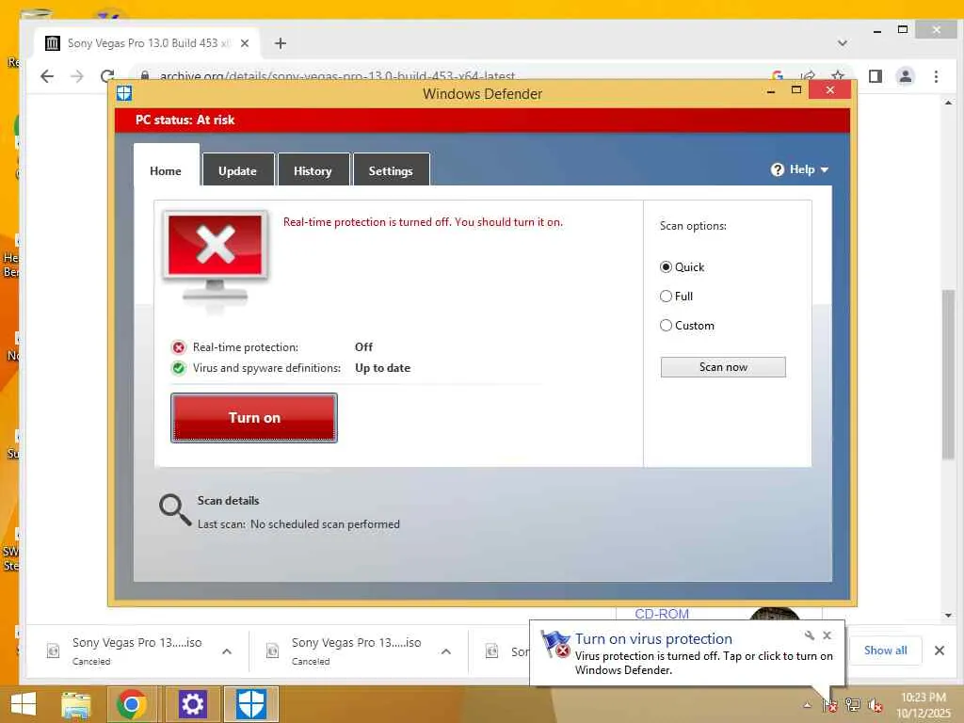The height and width of the screenshot is (723, 964).
Task: Switch to Chrome in the taskbar
Action: tap(132, 704)
